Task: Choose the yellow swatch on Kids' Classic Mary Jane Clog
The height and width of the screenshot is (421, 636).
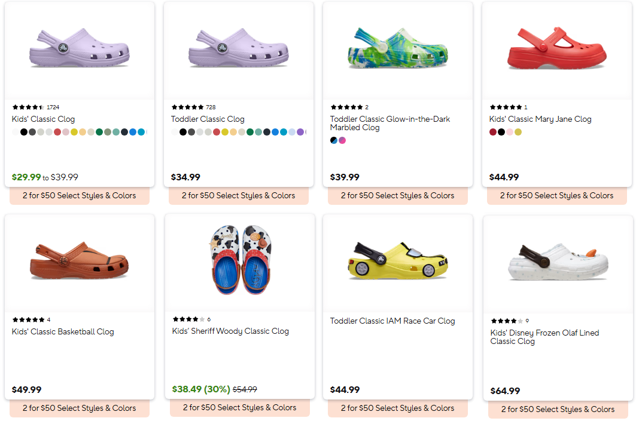Action: coord(518,131)
